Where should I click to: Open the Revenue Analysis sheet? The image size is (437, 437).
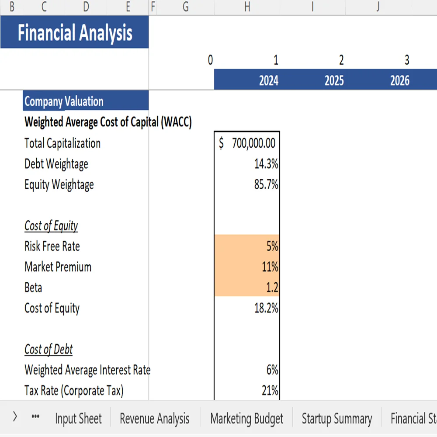click(154, 418)
